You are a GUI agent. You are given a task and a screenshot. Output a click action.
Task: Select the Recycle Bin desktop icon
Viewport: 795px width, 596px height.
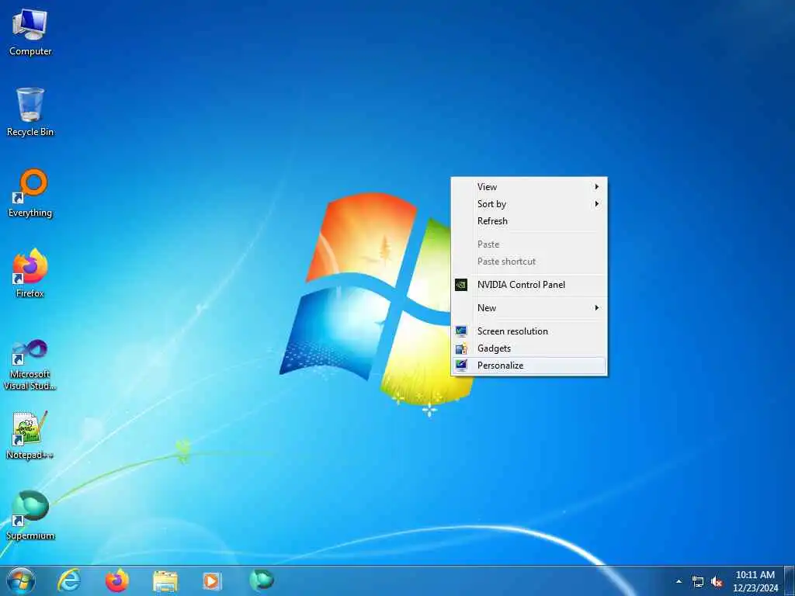coord(30,112)
